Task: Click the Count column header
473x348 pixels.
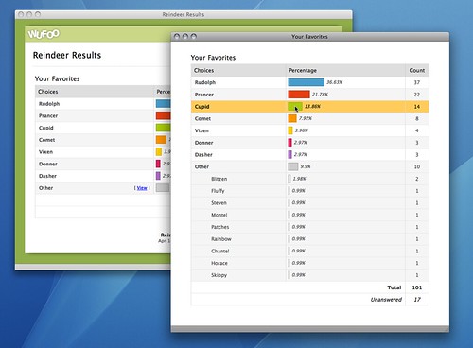Action: click(417, 70)
